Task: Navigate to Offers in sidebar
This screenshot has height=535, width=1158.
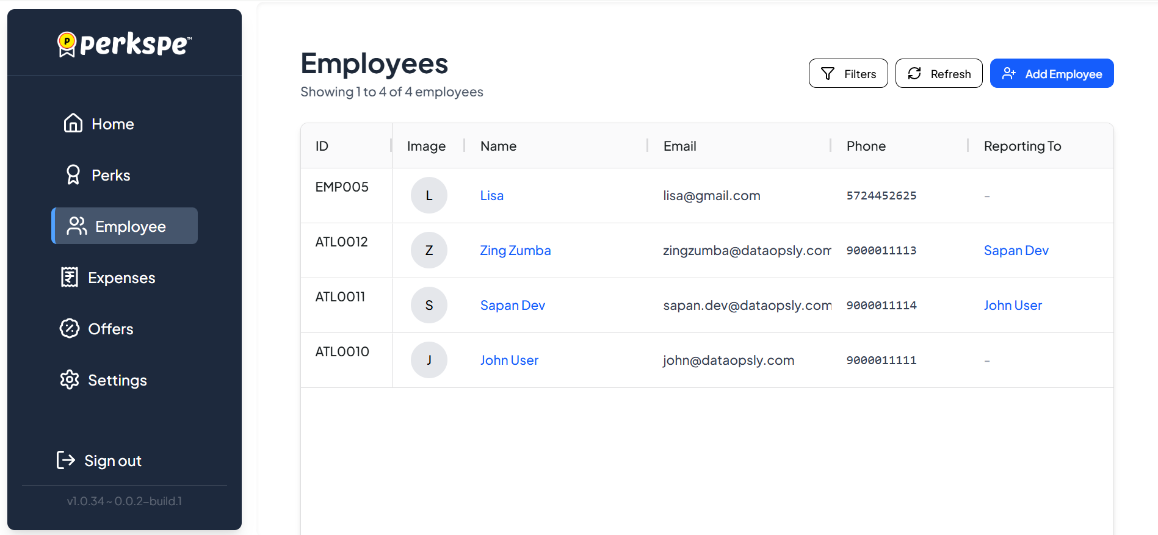Action: click(x=110, y=329)
